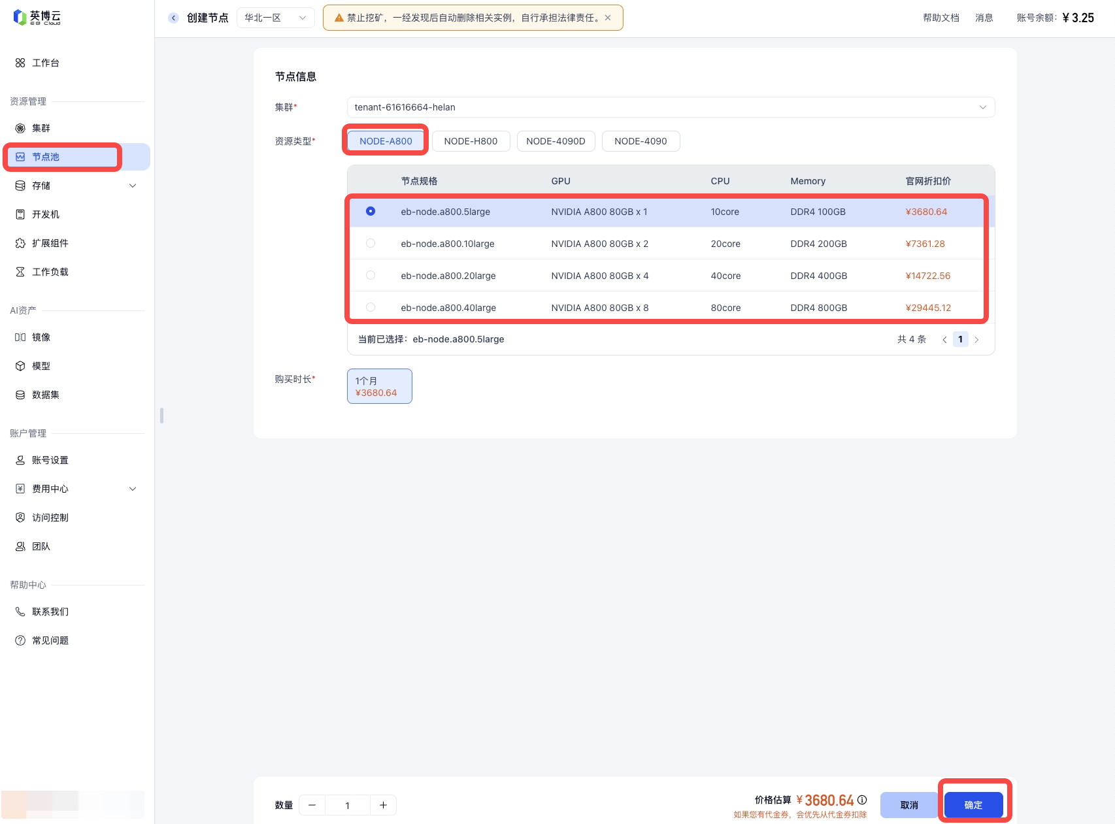1115x824 pixels.
Task: Open 帮助文档 in the top bar
Action: pyautogui.click(x=941, y=18)
